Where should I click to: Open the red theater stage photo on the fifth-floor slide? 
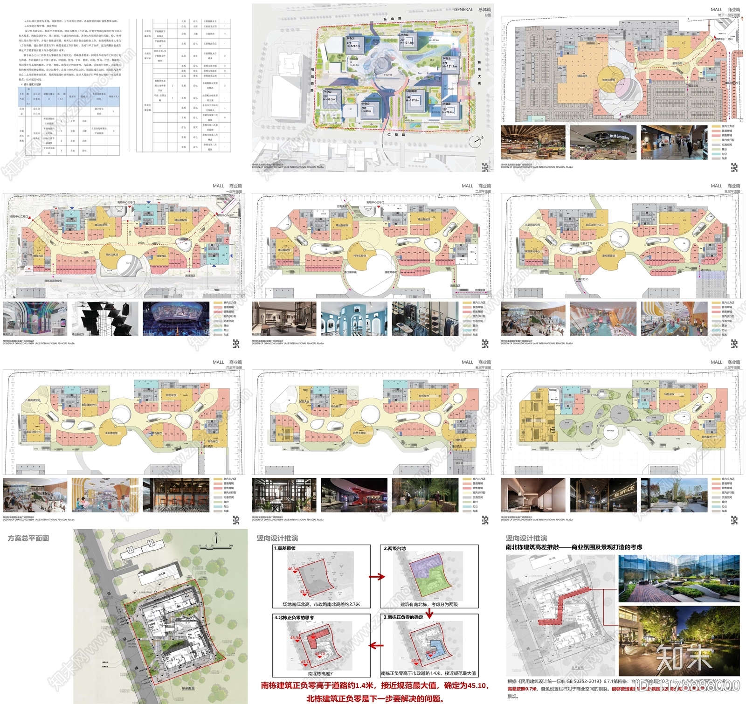354,495
